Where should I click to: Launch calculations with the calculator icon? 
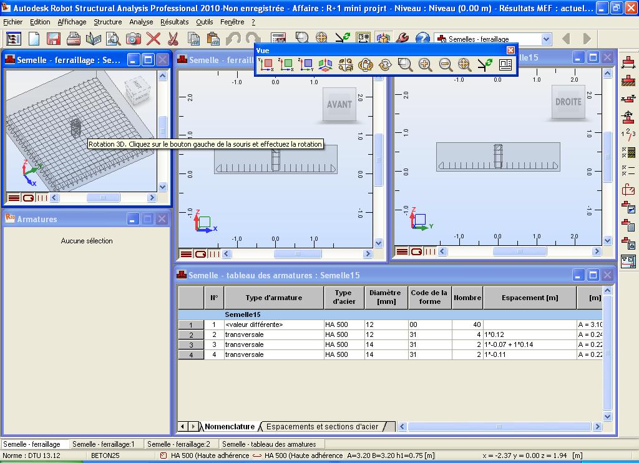click(278, 37)
